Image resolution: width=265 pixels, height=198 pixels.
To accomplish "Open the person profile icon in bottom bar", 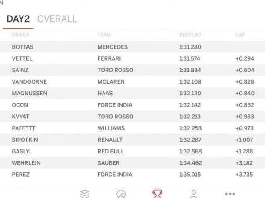I will coord(194,194).
